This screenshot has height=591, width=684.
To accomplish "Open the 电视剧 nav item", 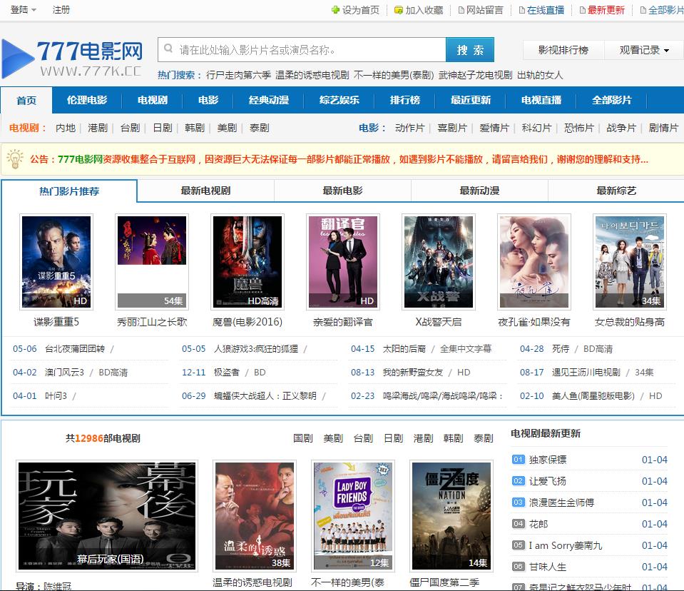I will click(x=152, y=100).
